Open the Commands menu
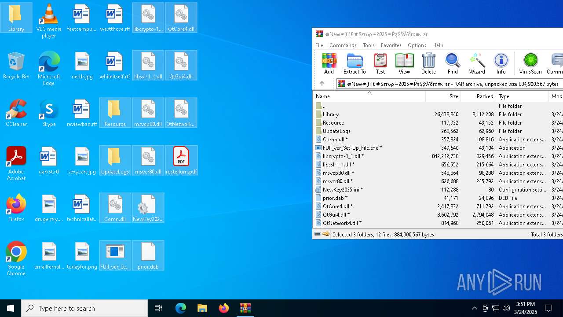Screen dimensions: 563x317 343,45
